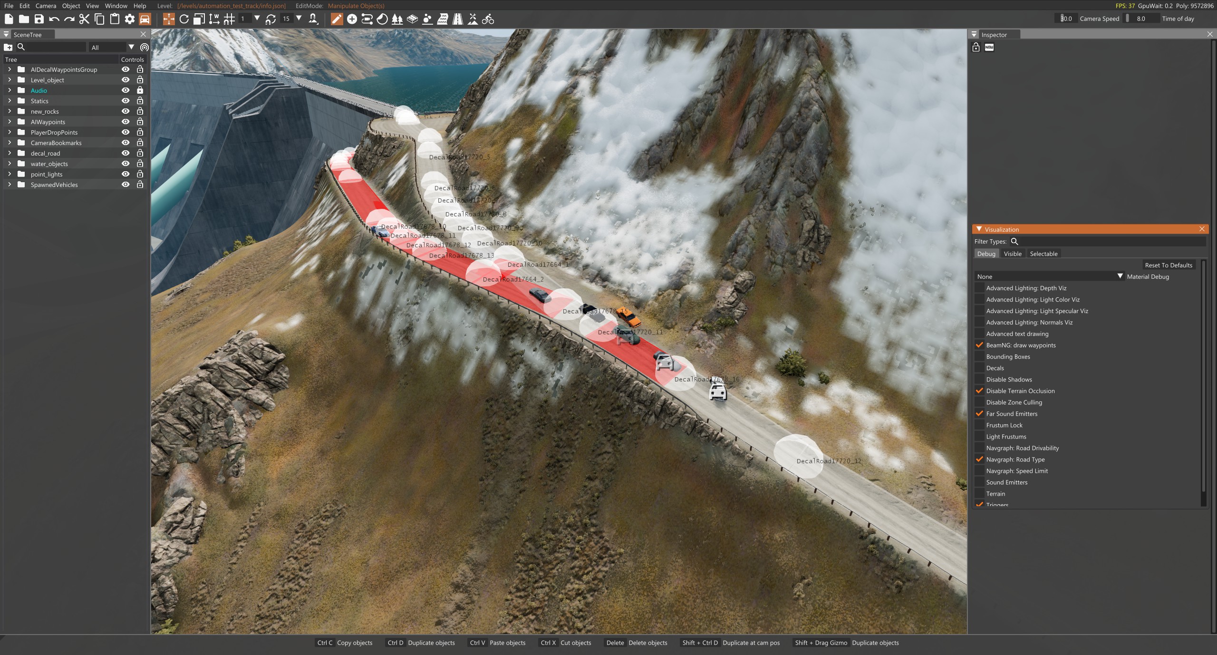Open the bicycle/traffic tool icon

click(488, 19)
